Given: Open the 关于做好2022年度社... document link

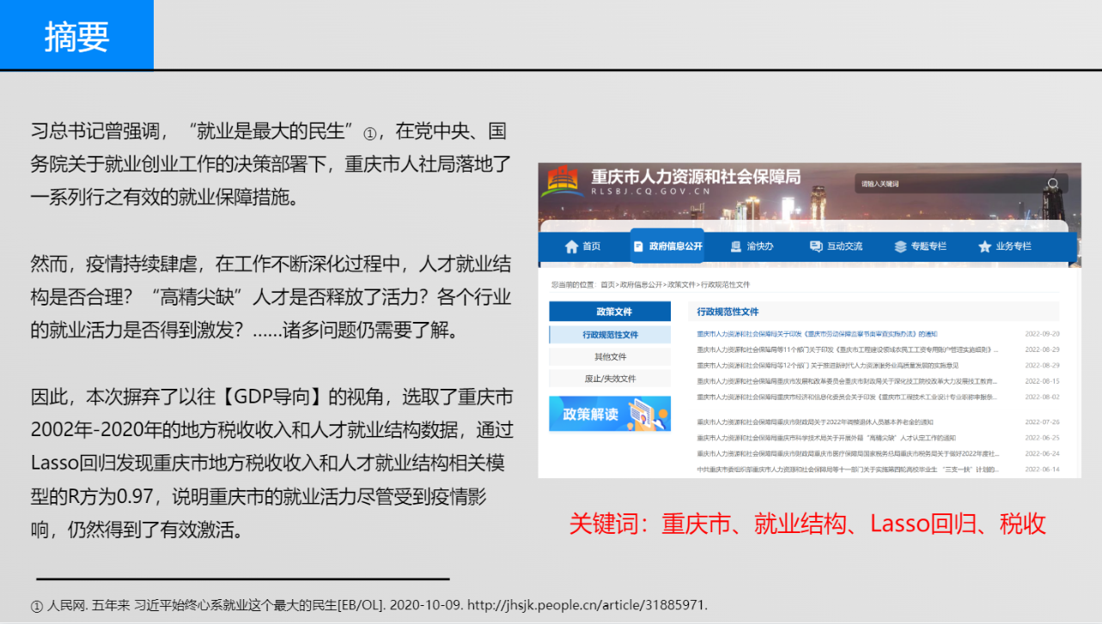Looking at the screenshot, I should click(847, 453).
